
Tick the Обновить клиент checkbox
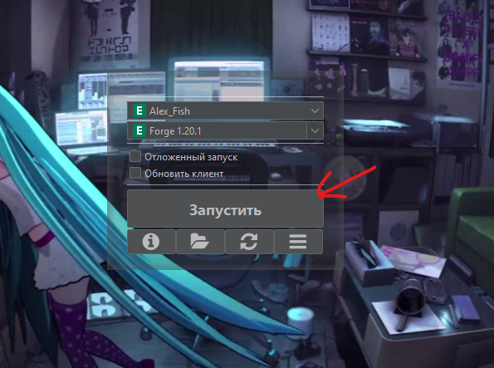point(135,173)
